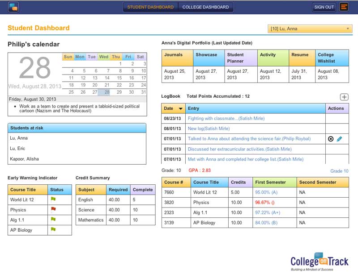Select at-risk student Kapoor, Alisha
The image size is (358, 274).
click(24, 159)
